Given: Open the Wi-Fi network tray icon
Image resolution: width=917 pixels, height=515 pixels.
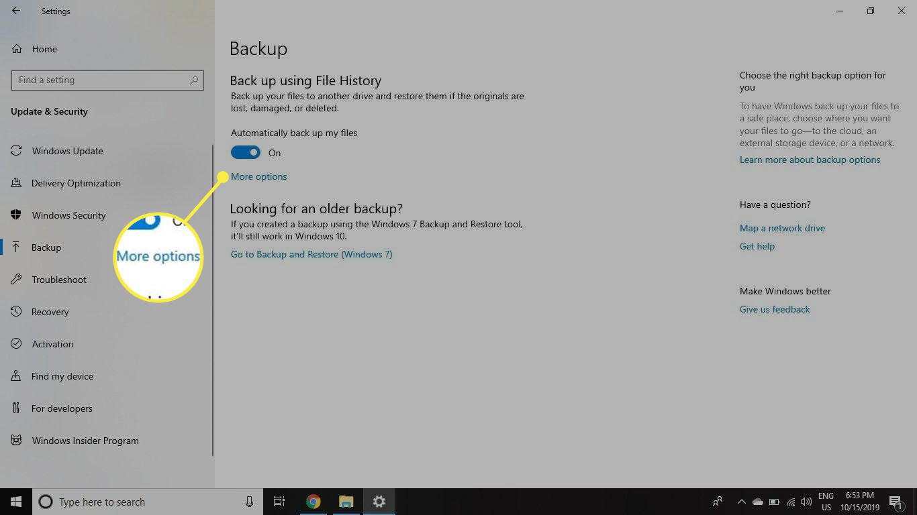Looking at the screenshot, I should 791,502.
